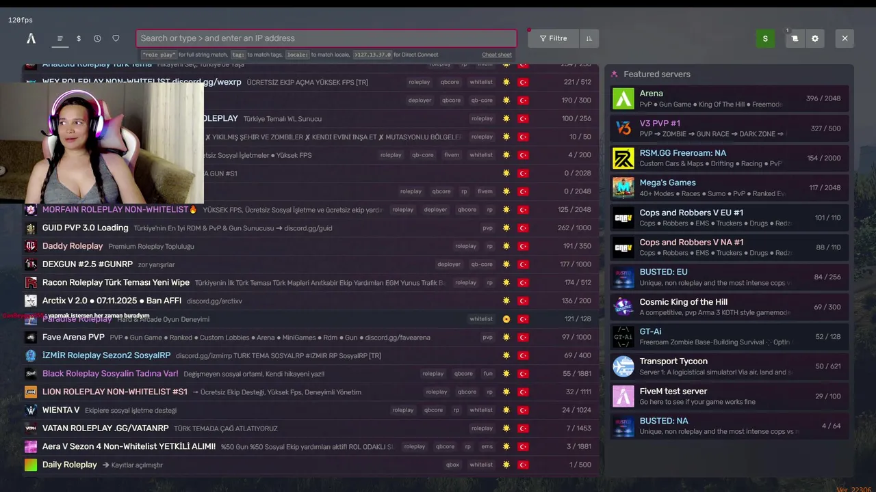
Task: Click the BUSTED: NA server logo
Action: pos(623,426)
